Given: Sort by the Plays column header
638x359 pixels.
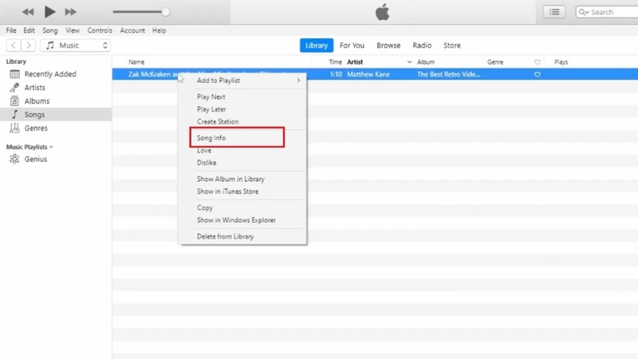Looking at the screenshot, I should click(561, 62).
